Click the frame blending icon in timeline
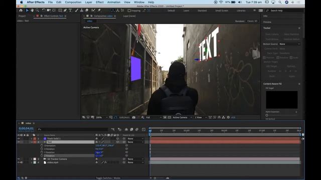This screenshot has width=321, height=180. coord(131,129)
